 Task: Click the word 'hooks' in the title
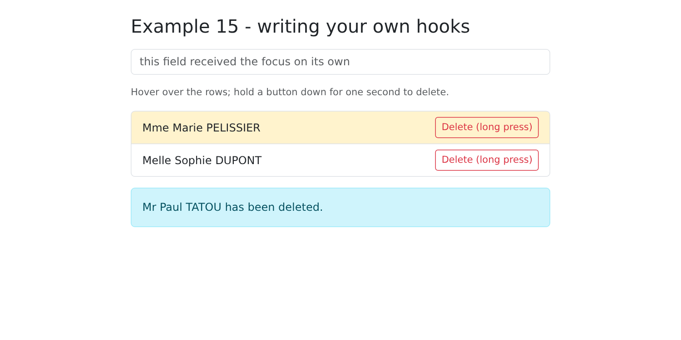[443, 26]
